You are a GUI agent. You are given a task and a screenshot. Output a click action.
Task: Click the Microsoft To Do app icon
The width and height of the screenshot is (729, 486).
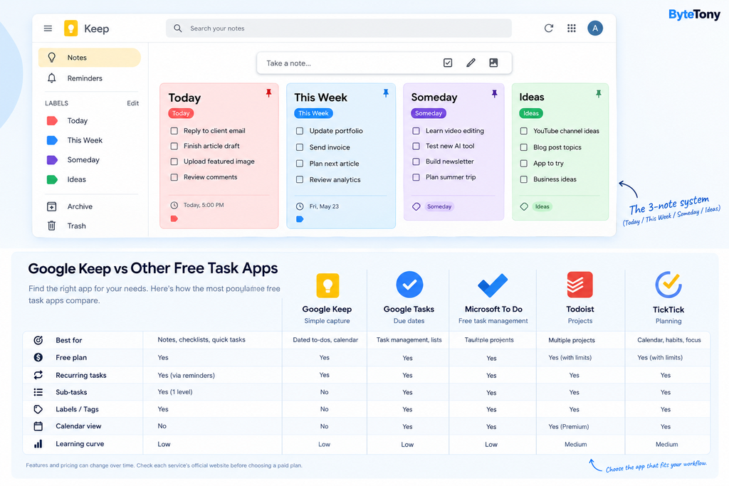click(x=493, y=285)
